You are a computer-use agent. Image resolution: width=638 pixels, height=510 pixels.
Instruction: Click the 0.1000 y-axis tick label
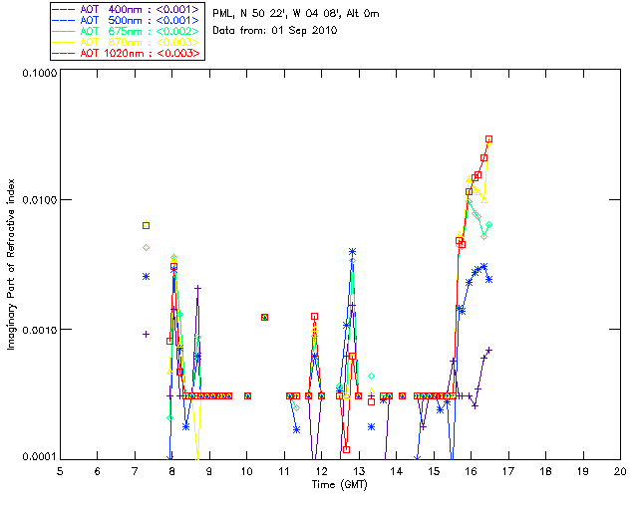[x=38, y=74]
